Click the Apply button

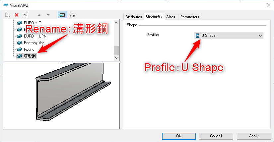tap(254, 136)
